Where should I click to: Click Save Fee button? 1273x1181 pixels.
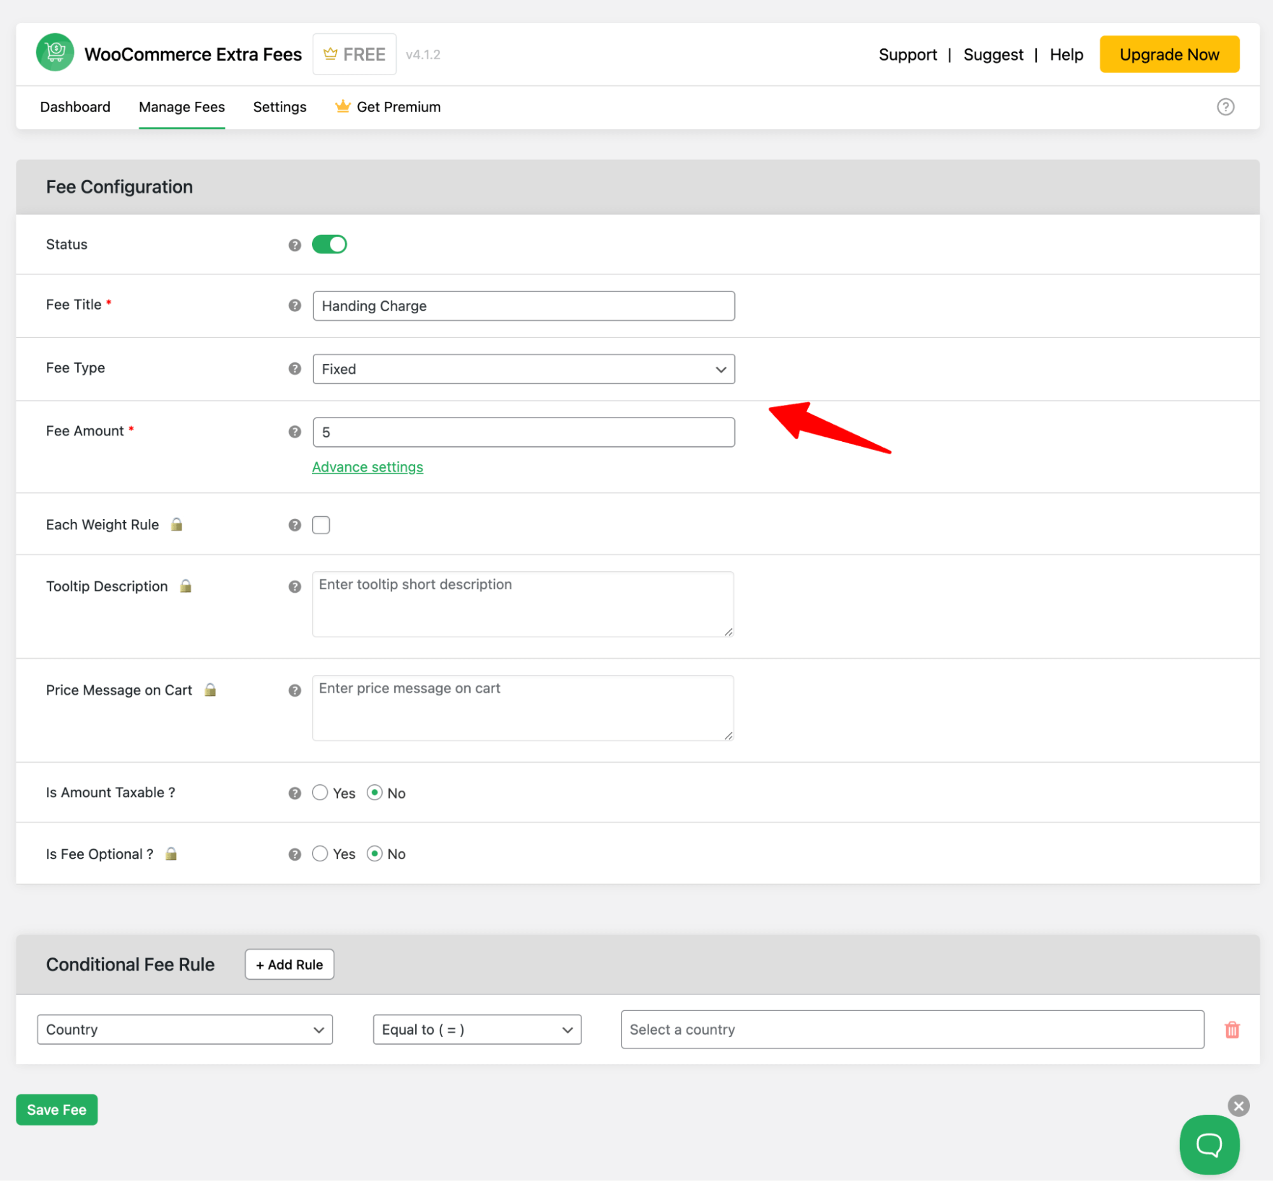[55, 1109]
